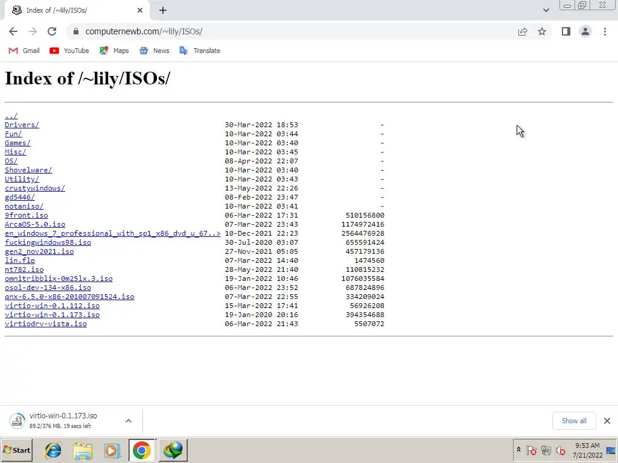The image size is (618, 463).
Task: Reload the current page
Action: coord(52,31)
